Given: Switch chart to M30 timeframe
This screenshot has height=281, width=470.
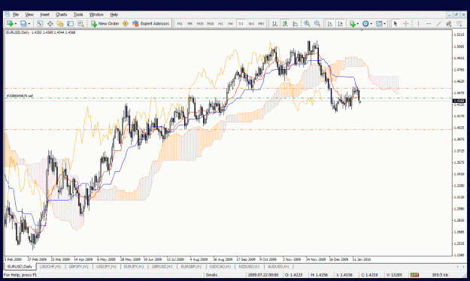Looking at the screenshot, I should (x=211, y=23).
